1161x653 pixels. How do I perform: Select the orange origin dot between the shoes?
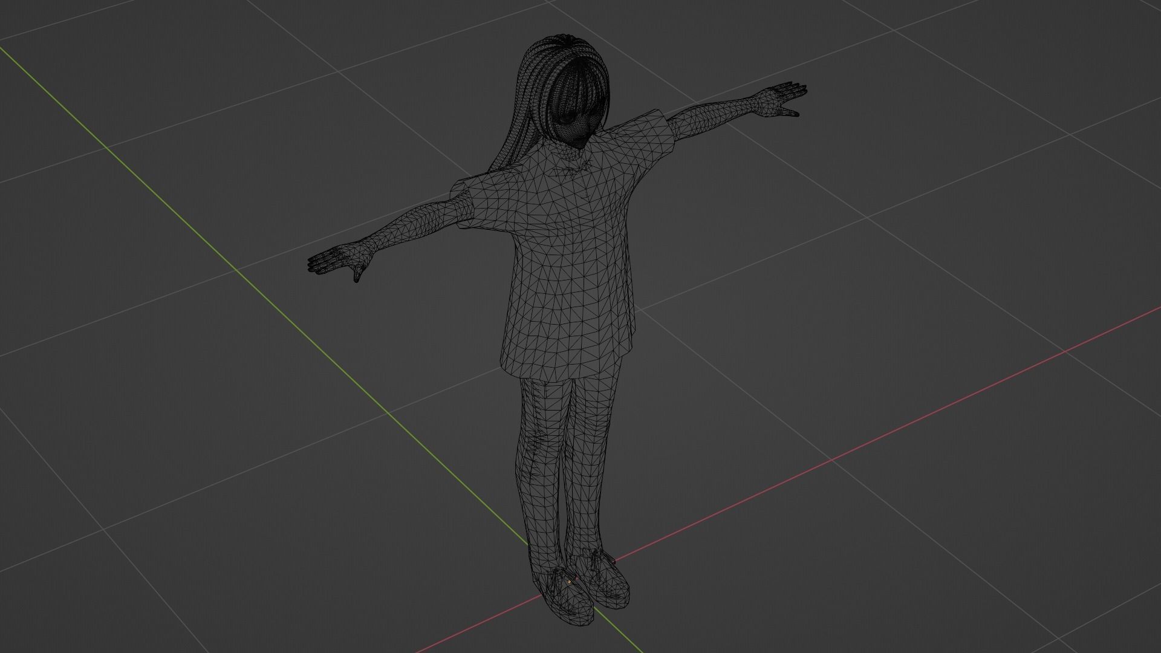click(x=570, y=582)
